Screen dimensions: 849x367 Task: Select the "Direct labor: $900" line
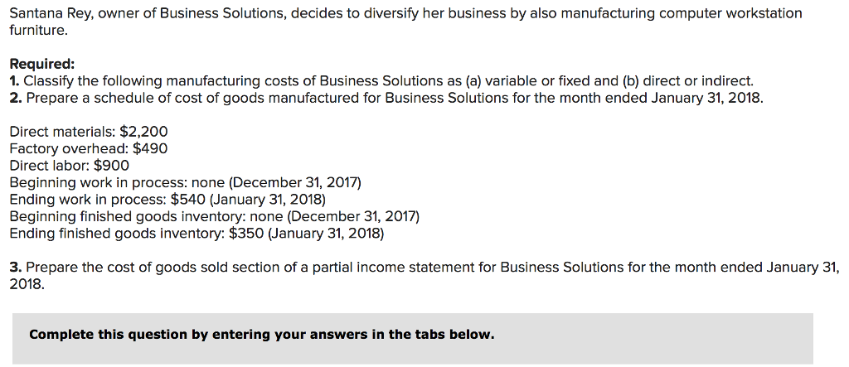(70, 166)
